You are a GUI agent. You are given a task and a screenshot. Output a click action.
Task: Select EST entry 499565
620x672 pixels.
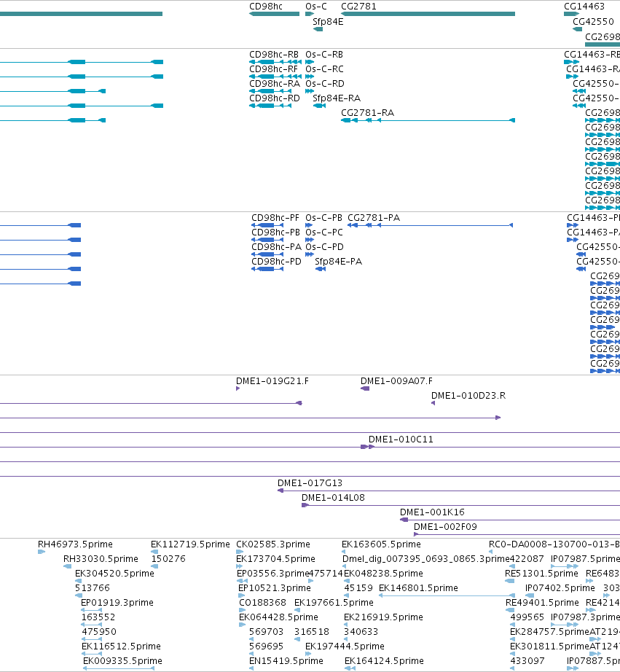(527, 617)
